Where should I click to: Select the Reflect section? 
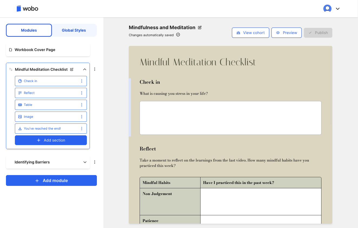click(51, 93)
